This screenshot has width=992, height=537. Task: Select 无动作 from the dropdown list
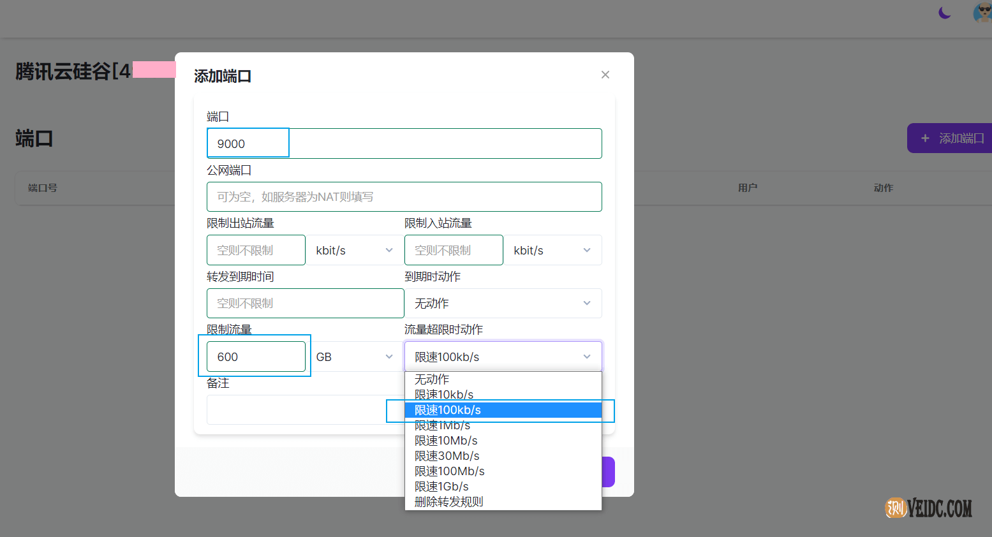(432, 379)
